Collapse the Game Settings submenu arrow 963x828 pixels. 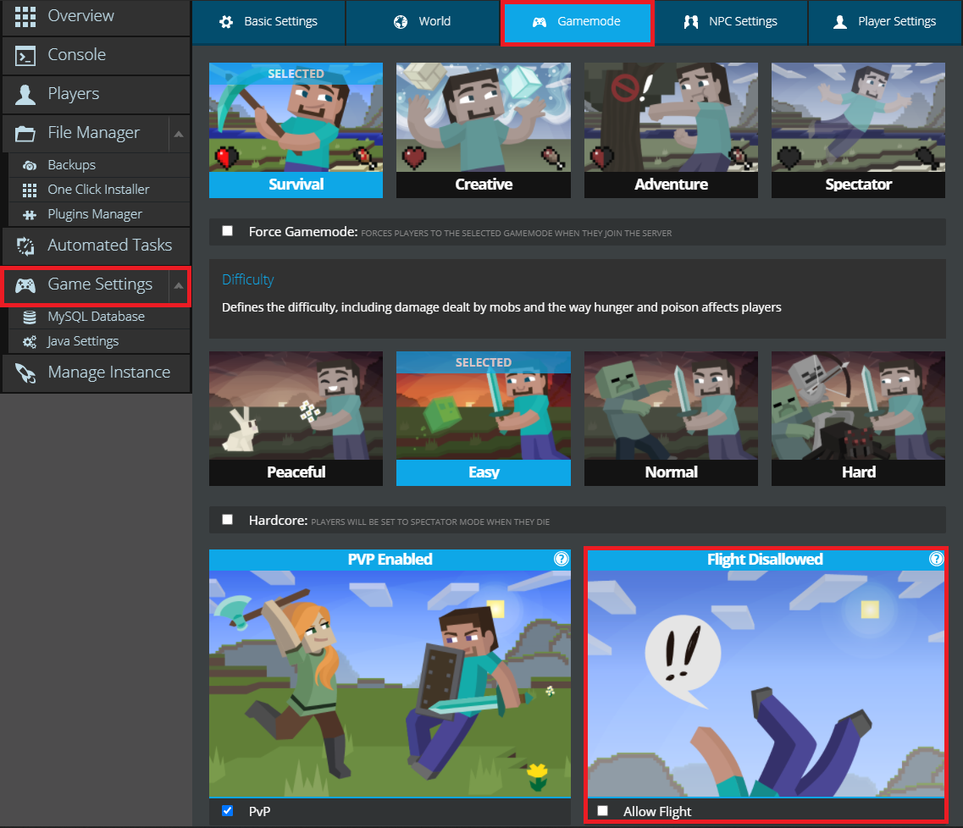pyautogui.click(x=178, y=286)
